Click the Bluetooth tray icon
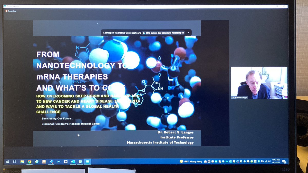This screenshot has height=173, width=308. 259,161
